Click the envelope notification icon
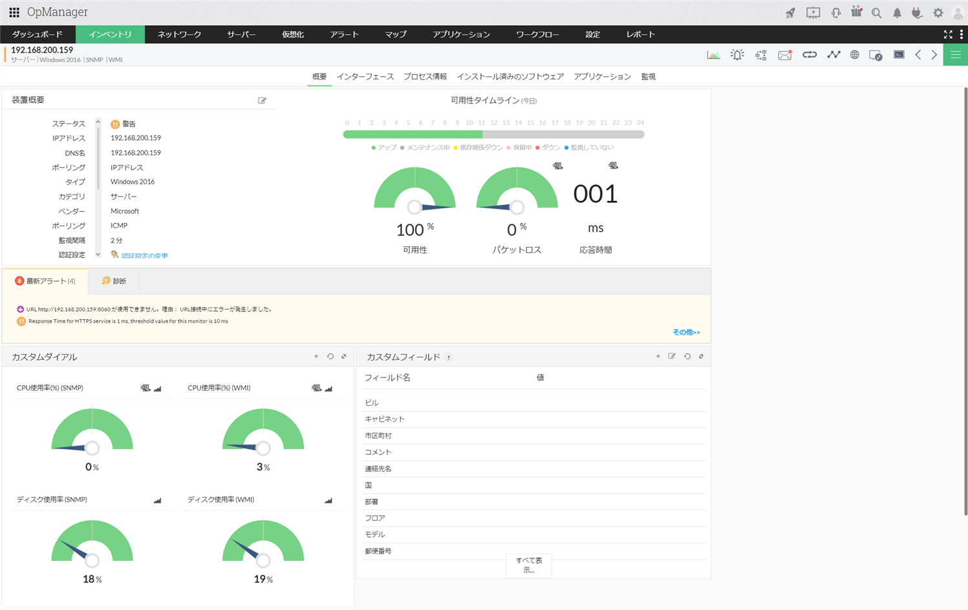The image size is (968, 610). (784, 55)
